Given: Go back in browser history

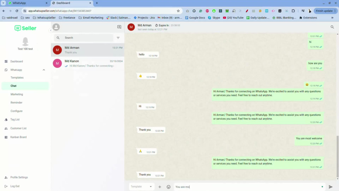Looking at the screenshot, I should [4, 11].
